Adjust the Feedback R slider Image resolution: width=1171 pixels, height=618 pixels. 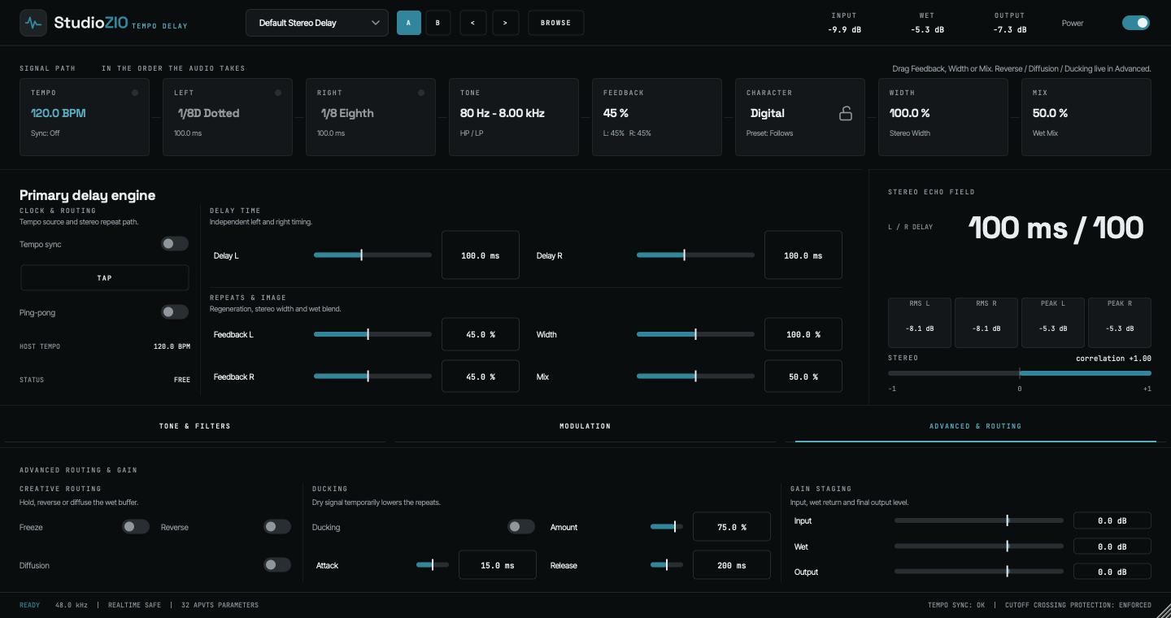372,376
